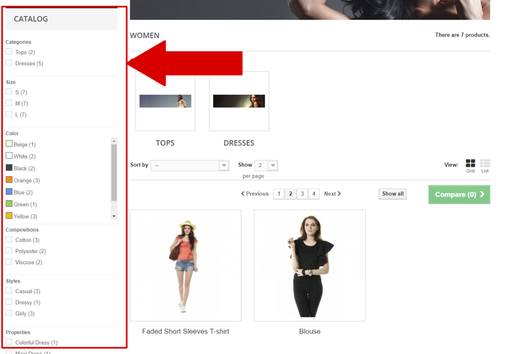Enable the size S filter

pyautogui.click(x=9, y=92)
